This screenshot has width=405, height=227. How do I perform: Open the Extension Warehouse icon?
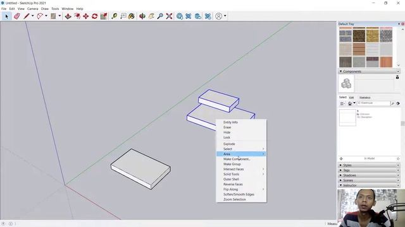pyautogui.click(x=189, y=16)
